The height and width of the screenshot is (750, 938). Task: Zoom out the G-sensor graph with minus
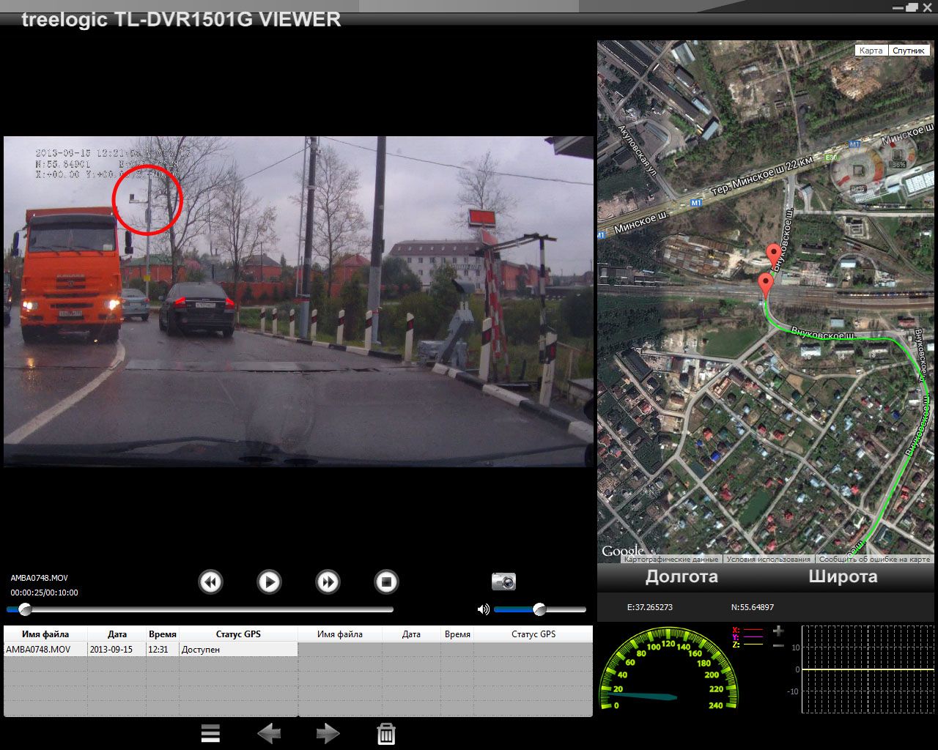[778, 645]
